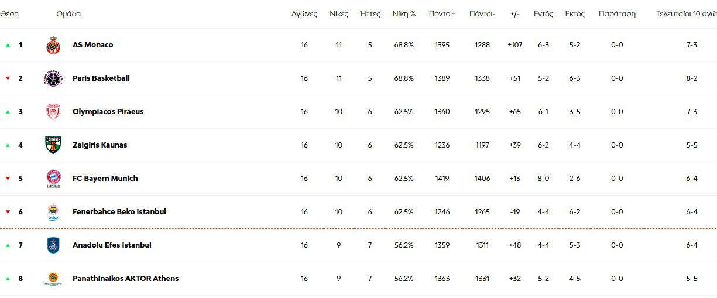Click the AS Monaco team logo
Screen dimensions: 717x298
(53, 45)
